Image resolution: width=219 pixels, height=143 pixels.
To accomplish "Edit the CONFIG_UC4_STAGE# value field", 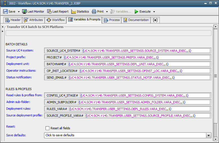I will click(145, 95).
